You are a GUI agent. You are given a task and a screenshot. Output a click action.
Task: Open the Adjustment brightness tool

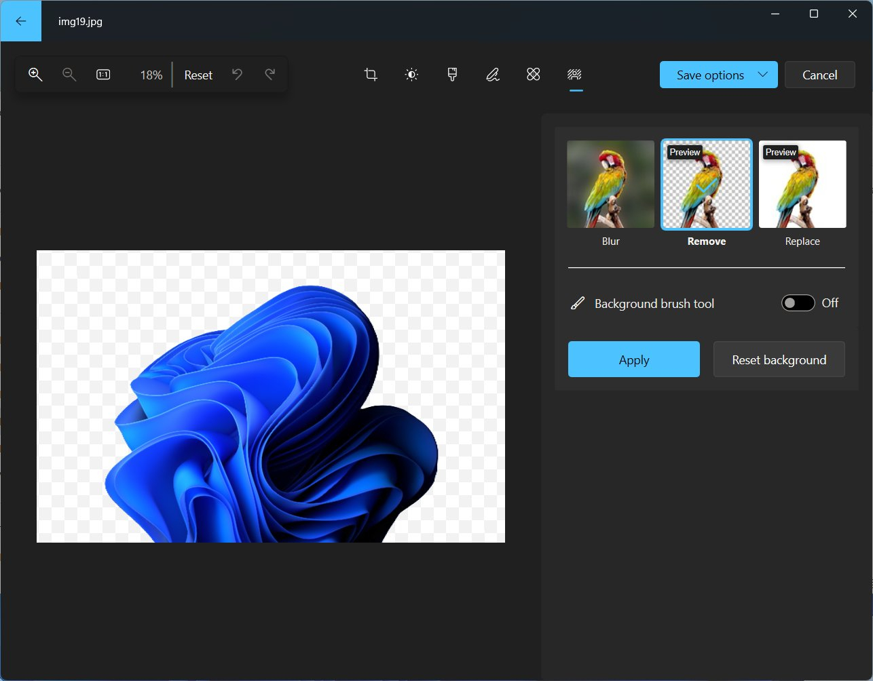pos(411,75)
